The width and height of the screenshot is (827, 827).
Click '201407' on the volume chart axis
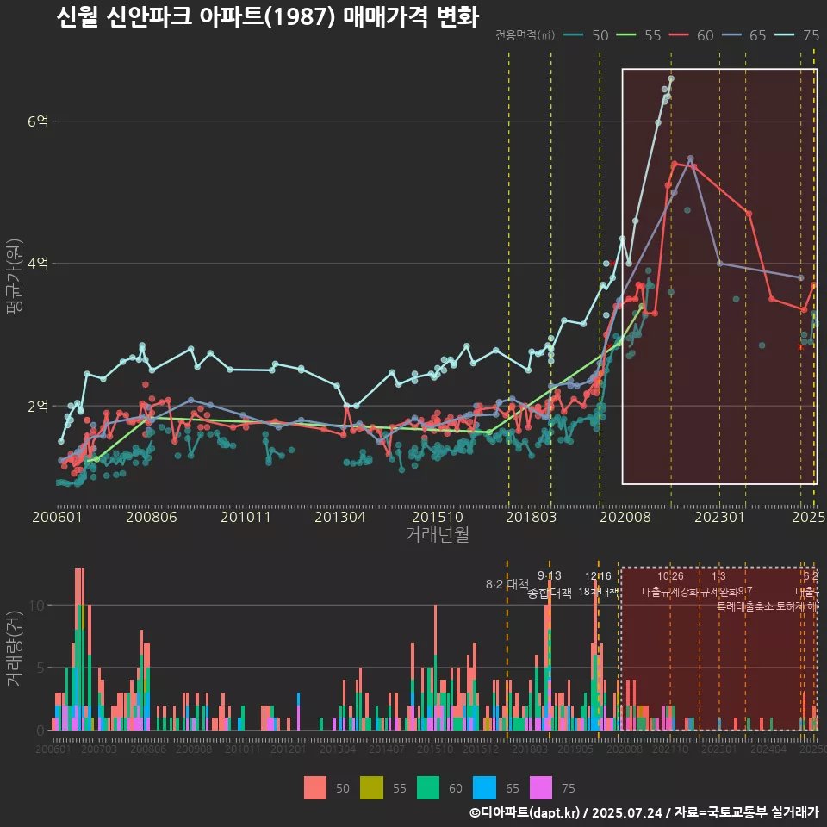(387, 749)
